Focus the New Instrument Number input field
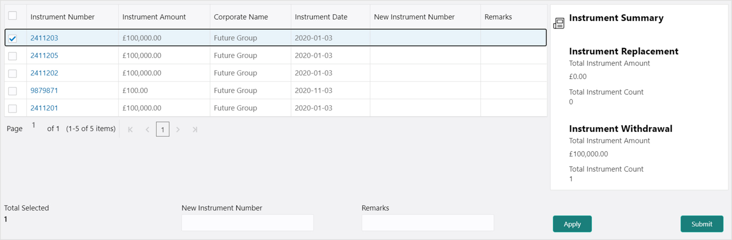 pyautogui.click(x=248, y=223)
